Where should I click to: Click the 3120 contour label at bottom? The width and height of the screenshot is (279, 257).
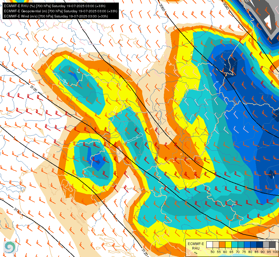coord(145,252)
